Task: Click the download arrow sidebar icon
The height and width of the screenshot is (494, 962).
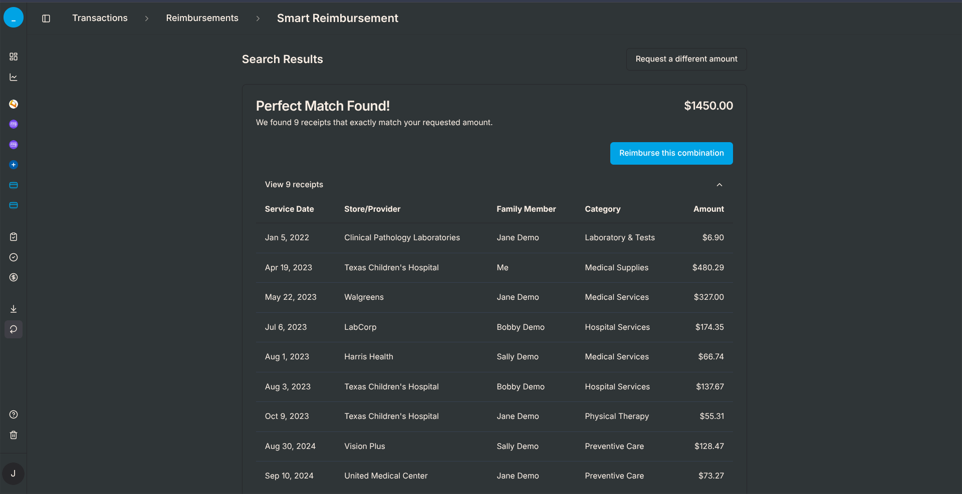Action: click(14, 309)
